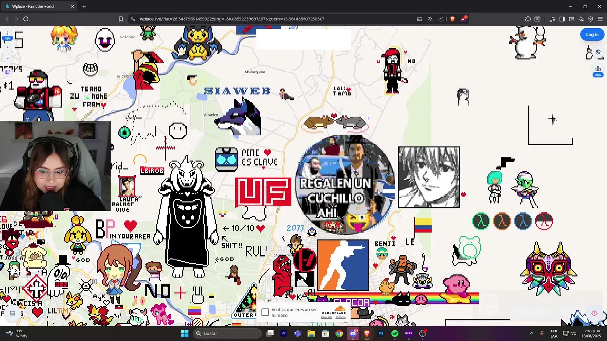607x341 pixels.
Task: Open volume control speaker icon
Action: coord(573,333)
